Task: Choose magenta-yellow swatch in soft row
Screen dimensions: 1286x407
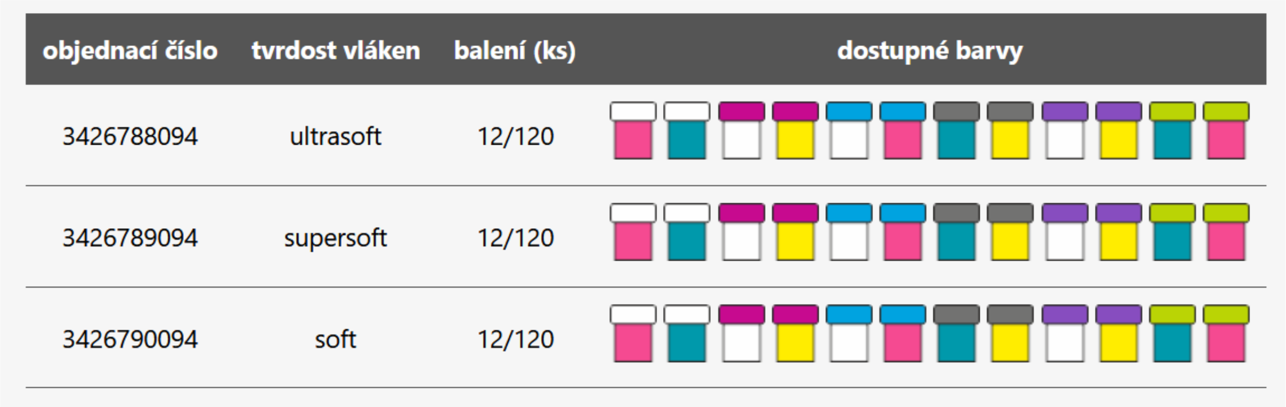Action: coord(795,333)
